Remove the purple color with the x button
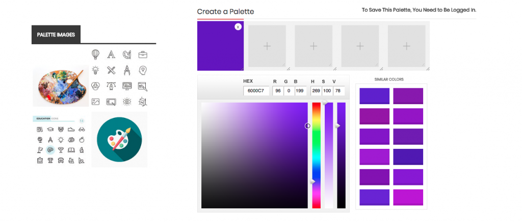Screen dimensions: 522x222 click(238, 27)
